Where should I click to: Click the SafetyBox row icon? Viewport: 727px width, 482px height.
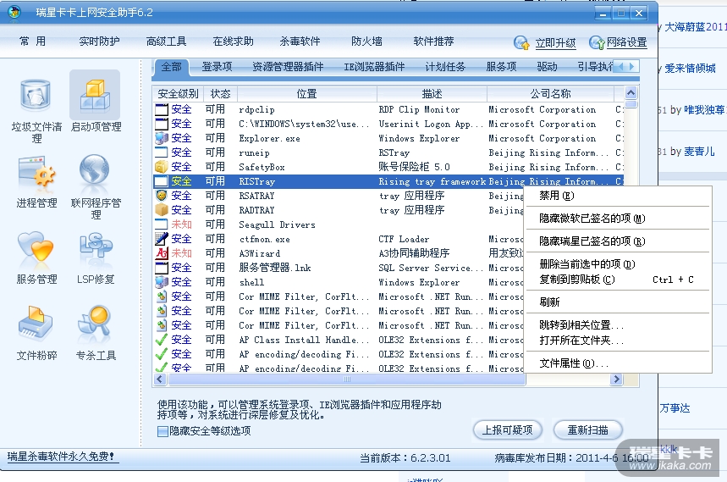[162, 167]
